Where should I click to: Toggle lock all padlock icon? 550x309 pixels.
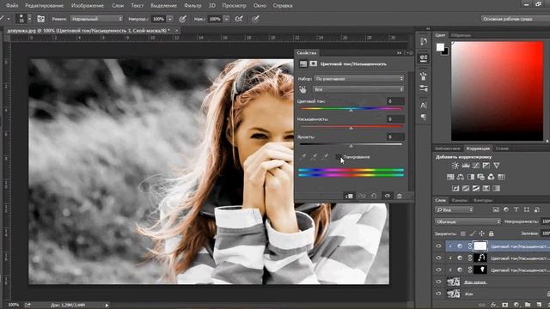click(x=491, y=233)
